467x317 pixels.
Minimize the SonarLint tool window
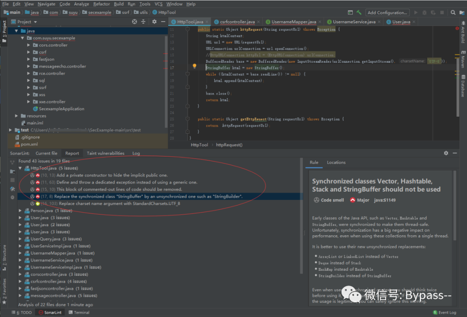click(455, 153)
